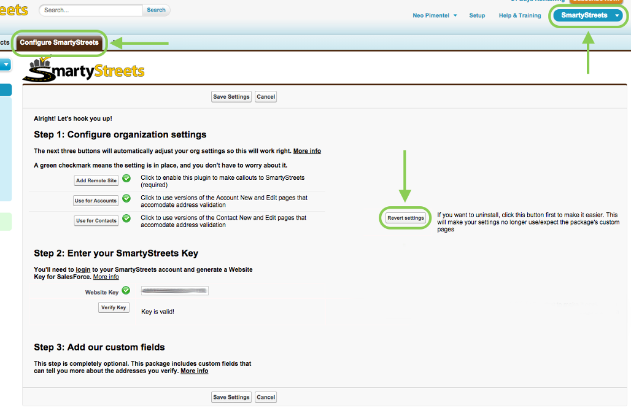Open the More info link under Step 3
This screenshot has width=631, height=413.
click(x=195, y=371)
